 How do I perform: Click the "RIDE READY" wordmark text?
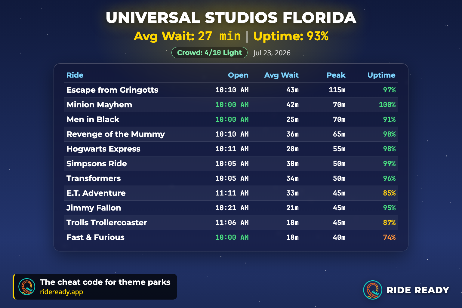tap(418, 290)
